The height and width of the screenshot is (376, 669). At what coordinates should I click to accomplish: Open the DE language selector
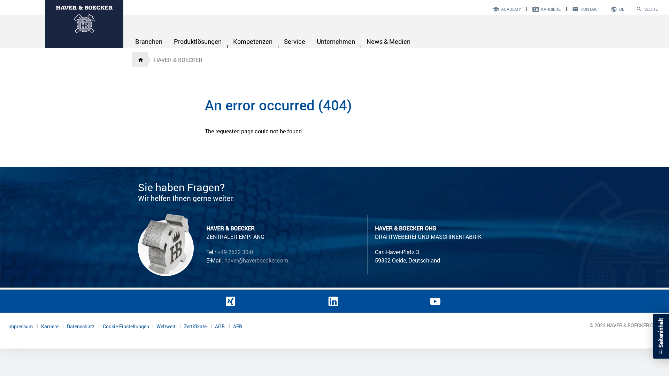coord(618,9)
